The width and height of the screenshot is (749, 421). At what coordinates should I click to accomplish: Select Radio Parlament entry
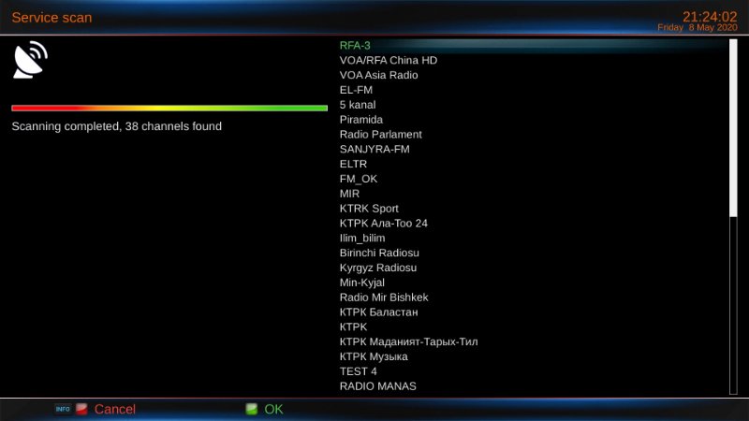(380, 134)
